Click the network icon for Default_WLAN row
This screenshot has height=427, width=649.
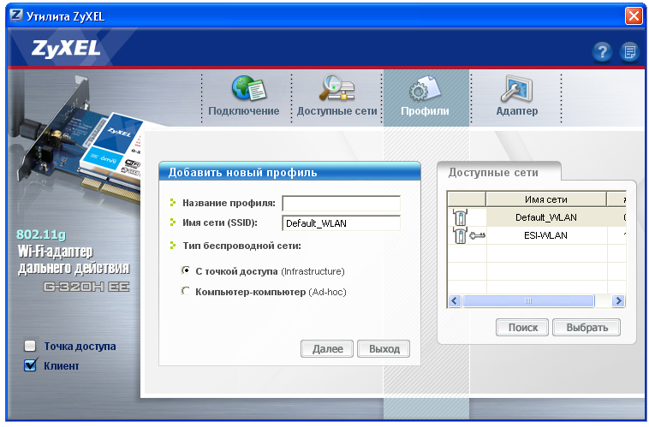coord(460,216)
